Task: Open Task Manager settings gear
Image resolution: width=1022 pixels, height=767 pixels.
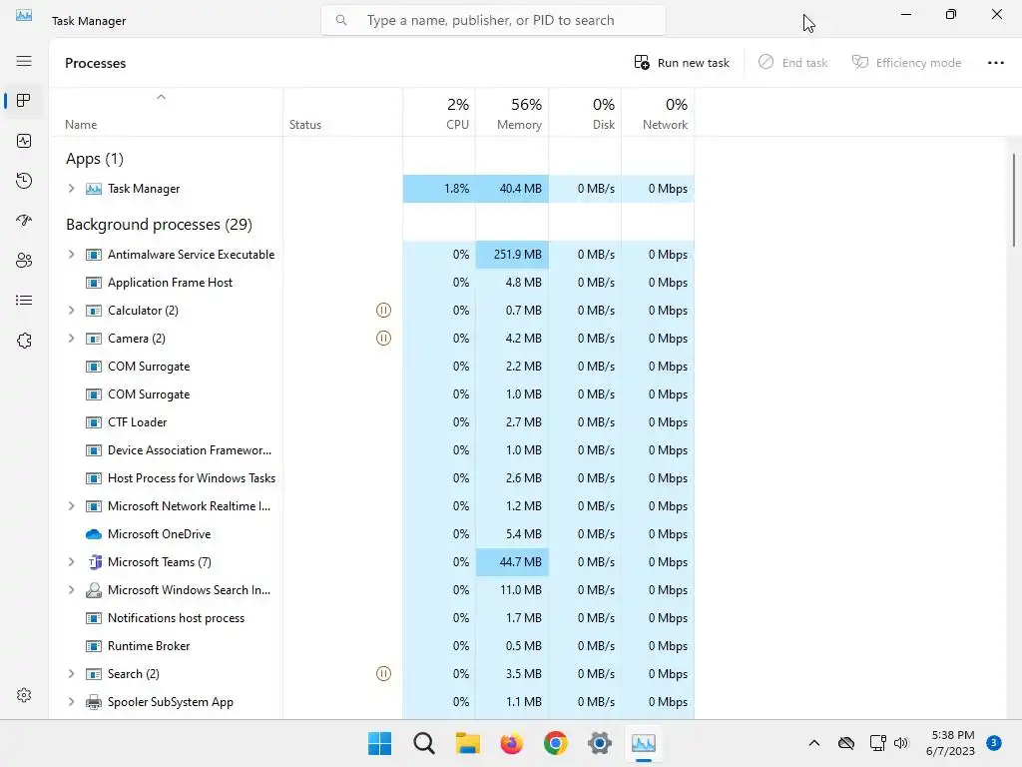Action: pos(24,695)
